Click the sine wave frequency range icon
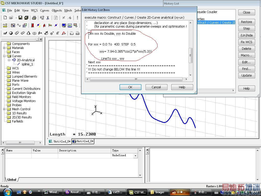Viewport: 261px width, 196px height. 19,25
